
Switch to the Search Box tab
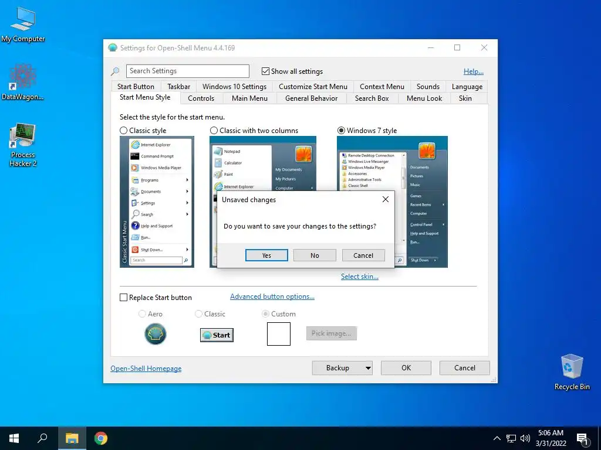tap(372, 98)
